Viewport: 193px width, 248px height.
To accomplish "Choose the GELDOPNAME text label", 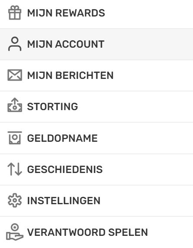I will (62, 138).
